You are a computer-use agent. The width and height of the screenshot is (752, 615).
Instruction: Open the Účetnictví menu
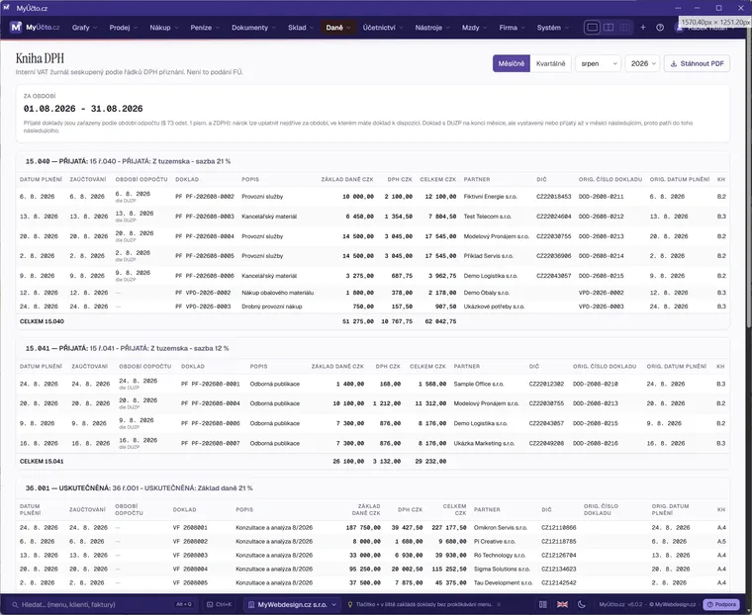point(383,28)
